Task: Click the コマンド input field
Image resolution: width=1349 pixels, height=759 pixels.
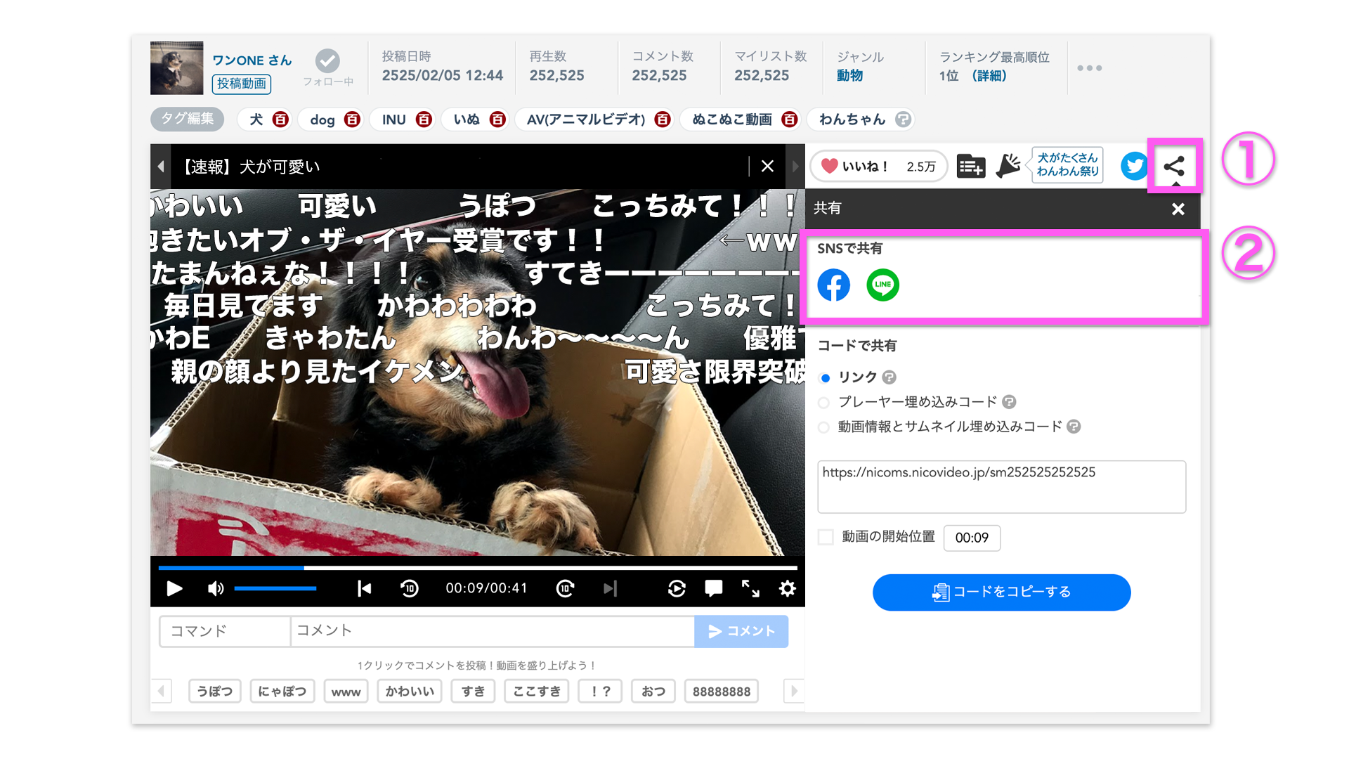Action: click(225, 631)
